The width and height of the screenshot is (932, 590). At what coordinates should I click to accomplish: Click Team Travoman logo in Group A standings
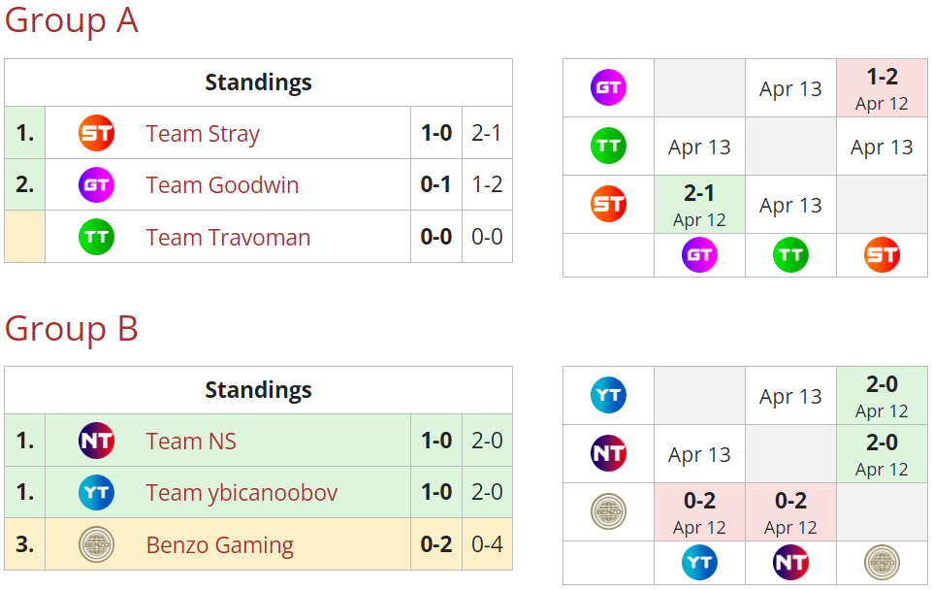(96, 236)
